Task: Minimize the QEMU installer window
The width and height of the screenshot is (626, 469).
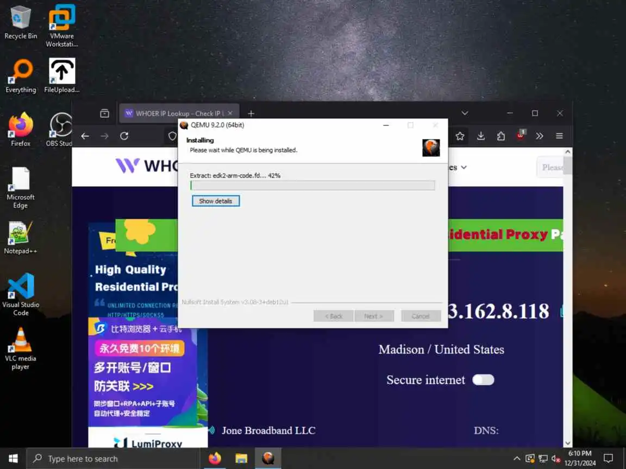Action: [386, 125]
